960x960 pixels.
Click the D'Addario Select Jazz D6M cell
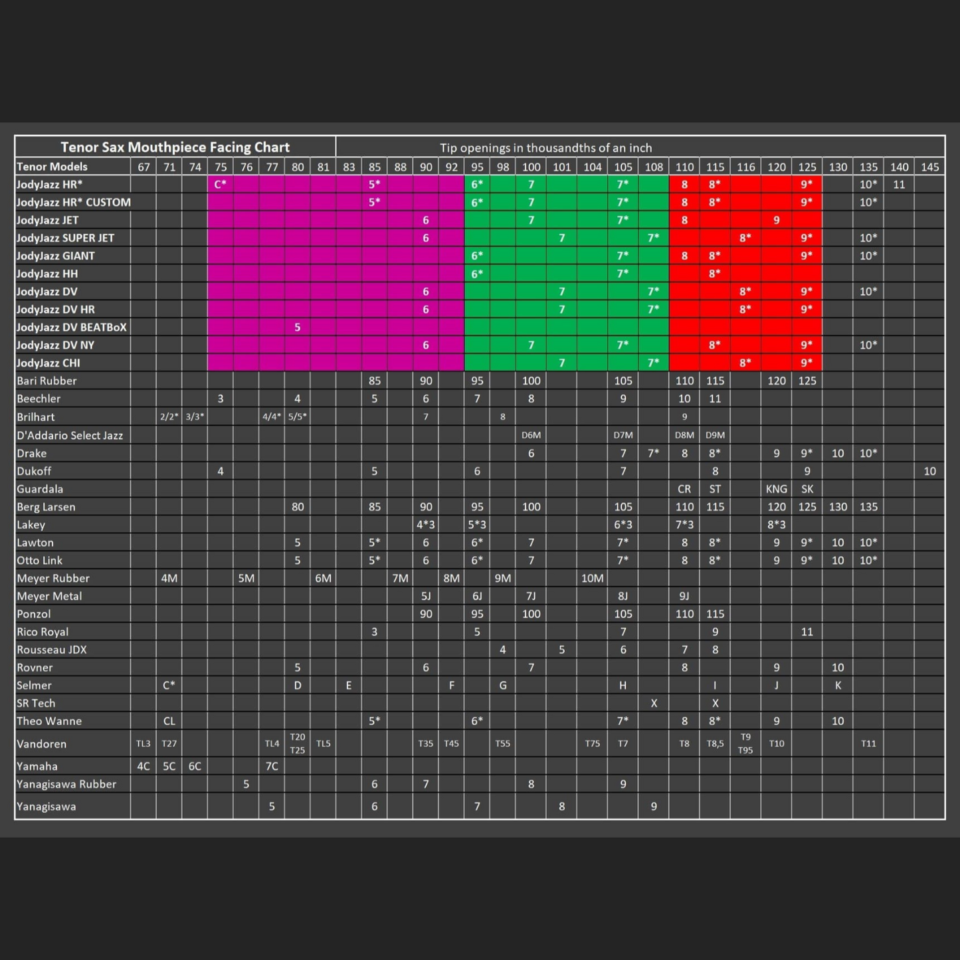[531, 435]
